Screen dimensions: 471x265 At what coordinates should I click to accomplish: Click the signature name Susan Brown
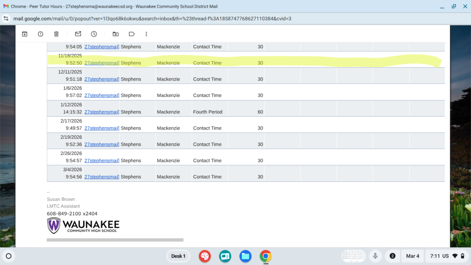61,199
